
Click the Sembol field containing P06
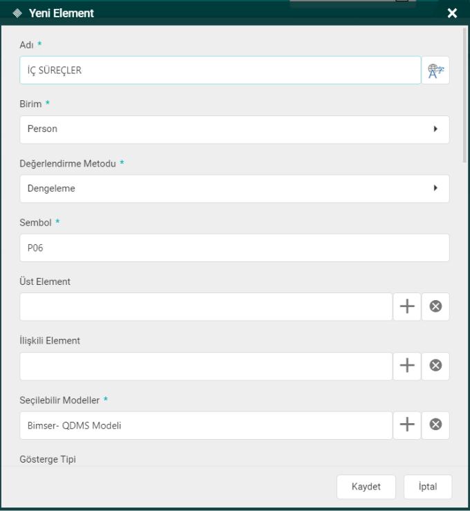click(x=234, y=248)
